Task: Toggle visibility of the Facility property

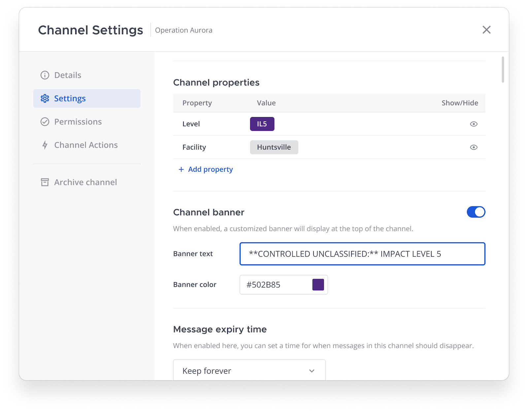Action: click(x=474, y=147)
